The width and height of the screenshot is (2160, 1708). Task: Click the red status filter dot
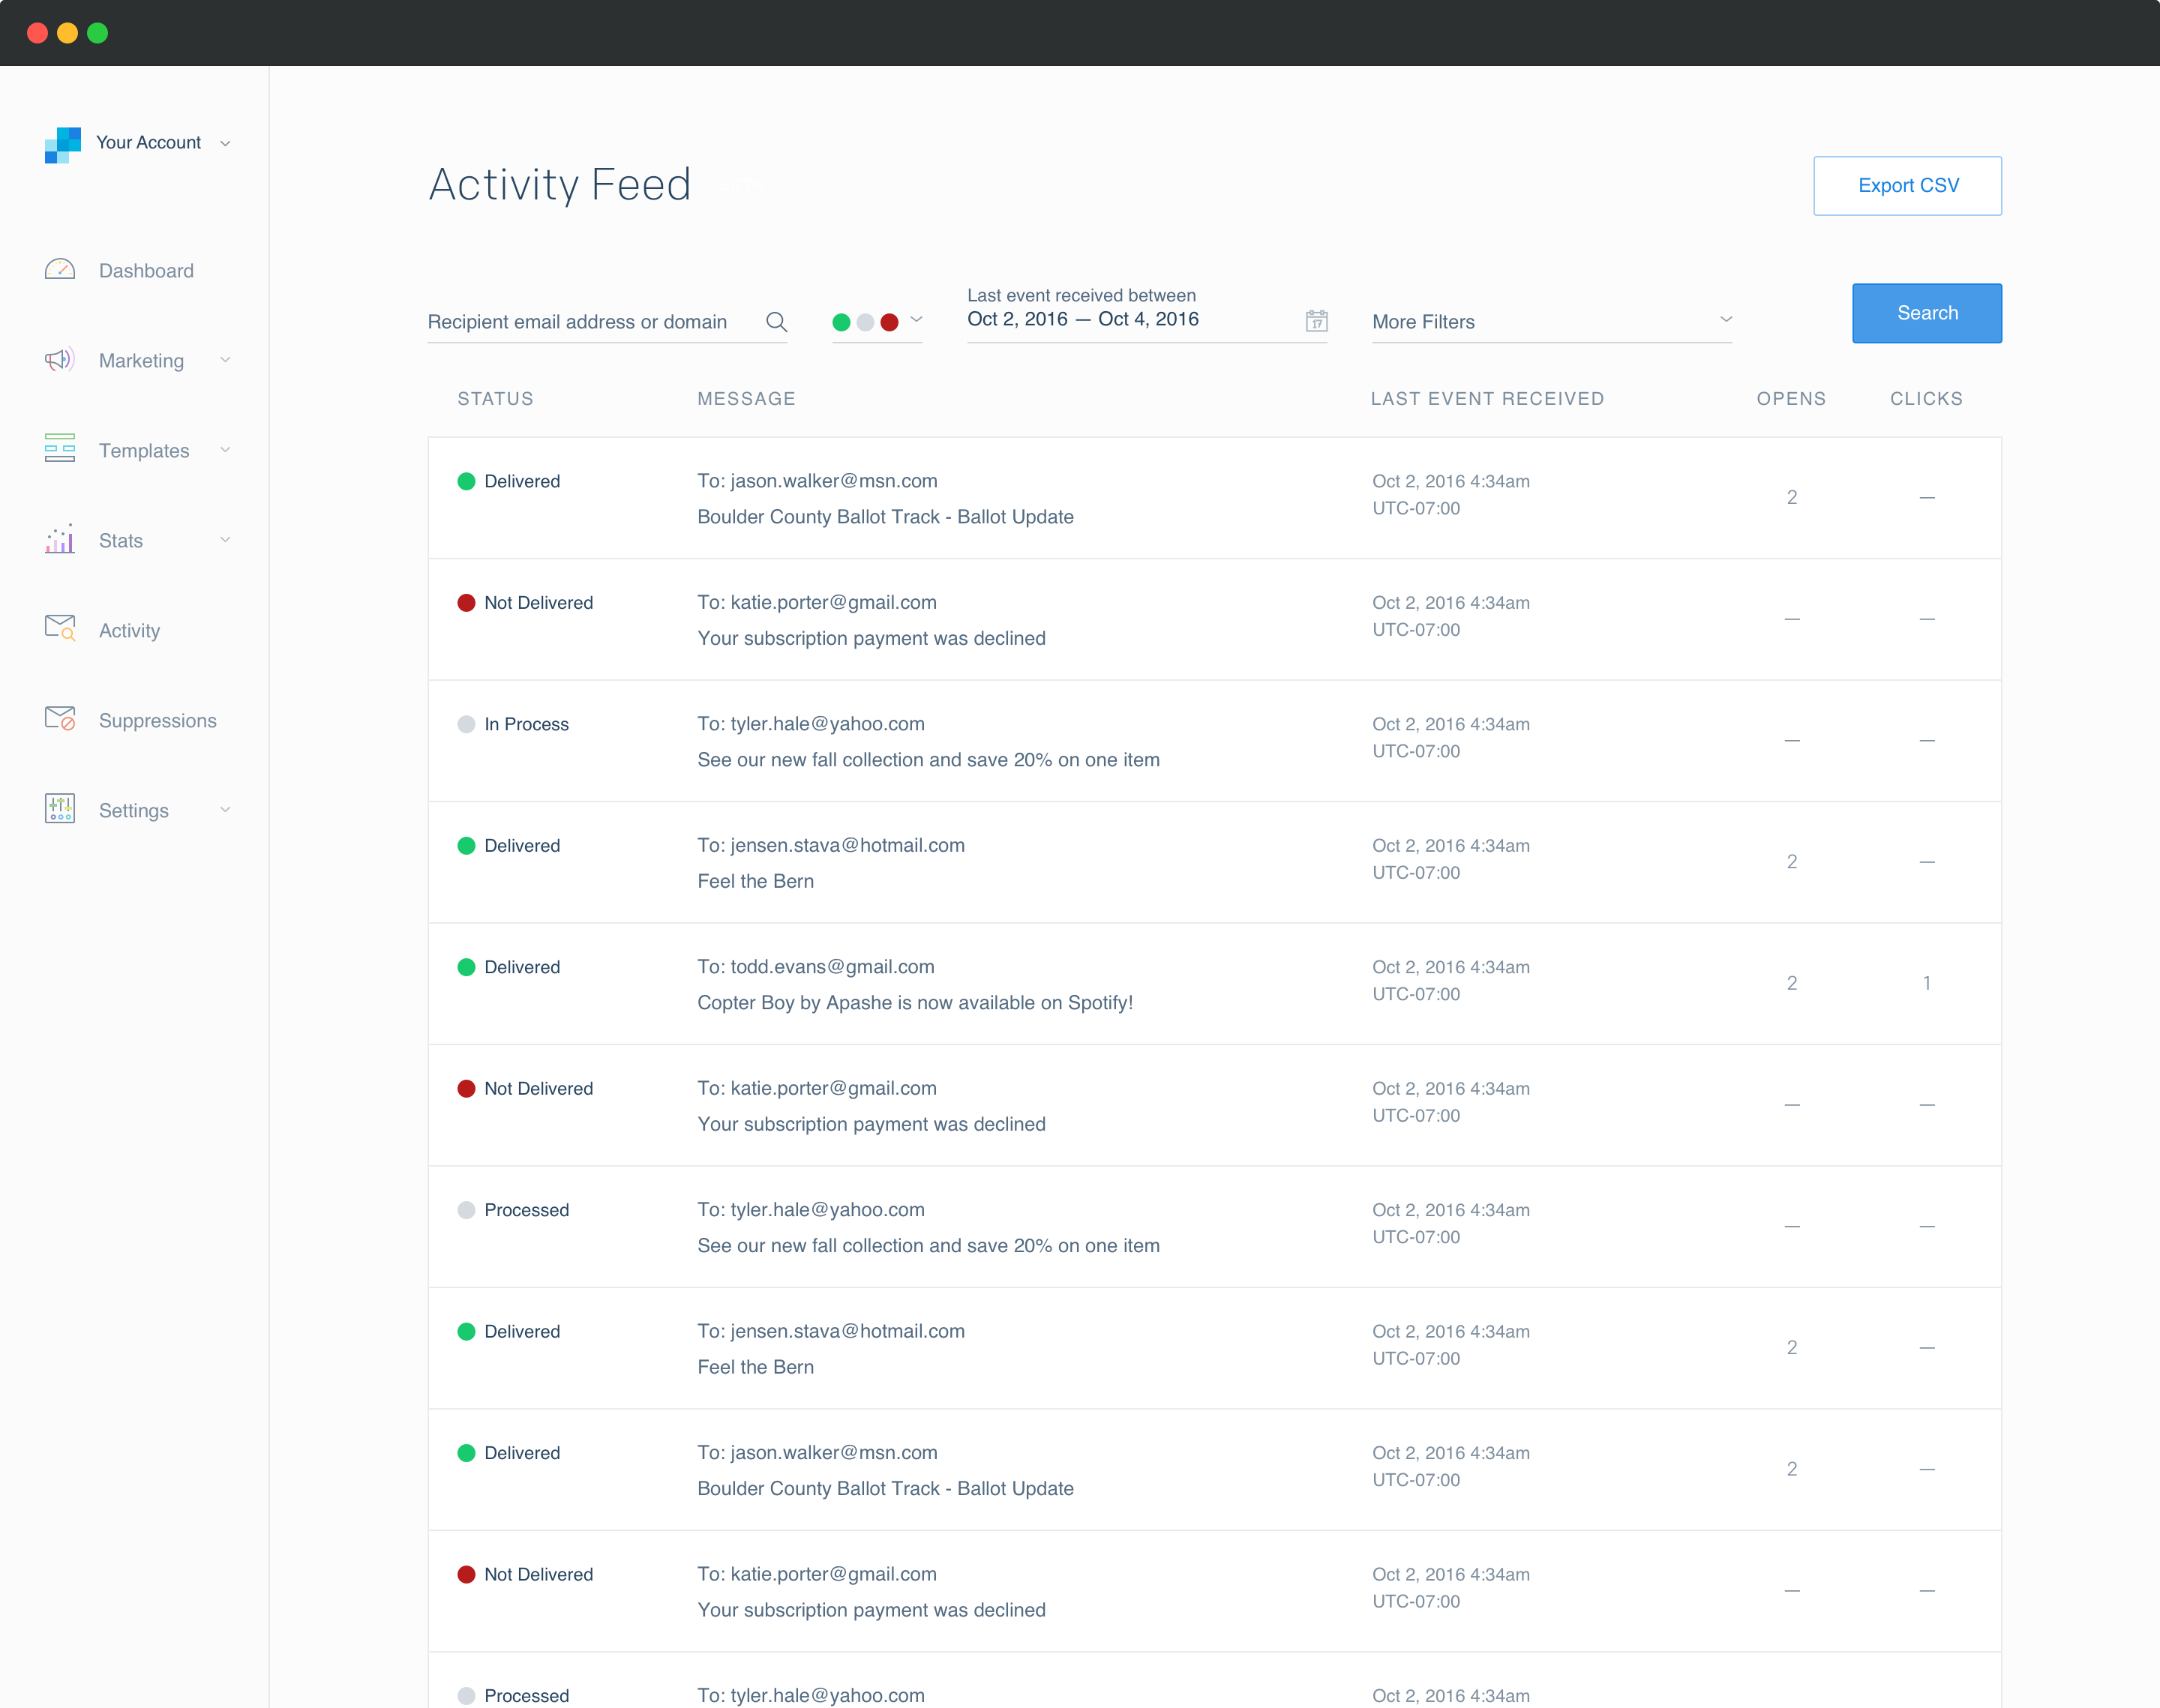(x=889, y=322)
